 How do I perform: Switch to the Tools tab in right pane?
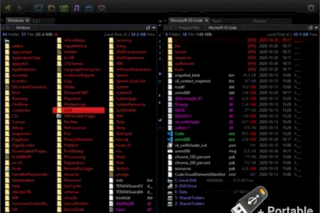(x=216, y=21)
